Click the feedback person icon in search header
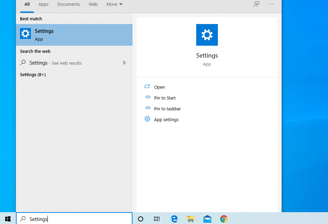The image size is (328, 224). pyautogui.click(x=257, y=4)
